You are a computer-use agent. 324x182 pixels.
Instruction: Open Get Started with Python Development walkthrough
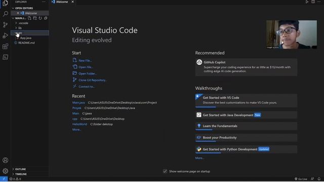click(246, 149)
